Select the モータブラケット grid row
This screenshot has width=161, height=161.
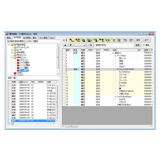108,72
